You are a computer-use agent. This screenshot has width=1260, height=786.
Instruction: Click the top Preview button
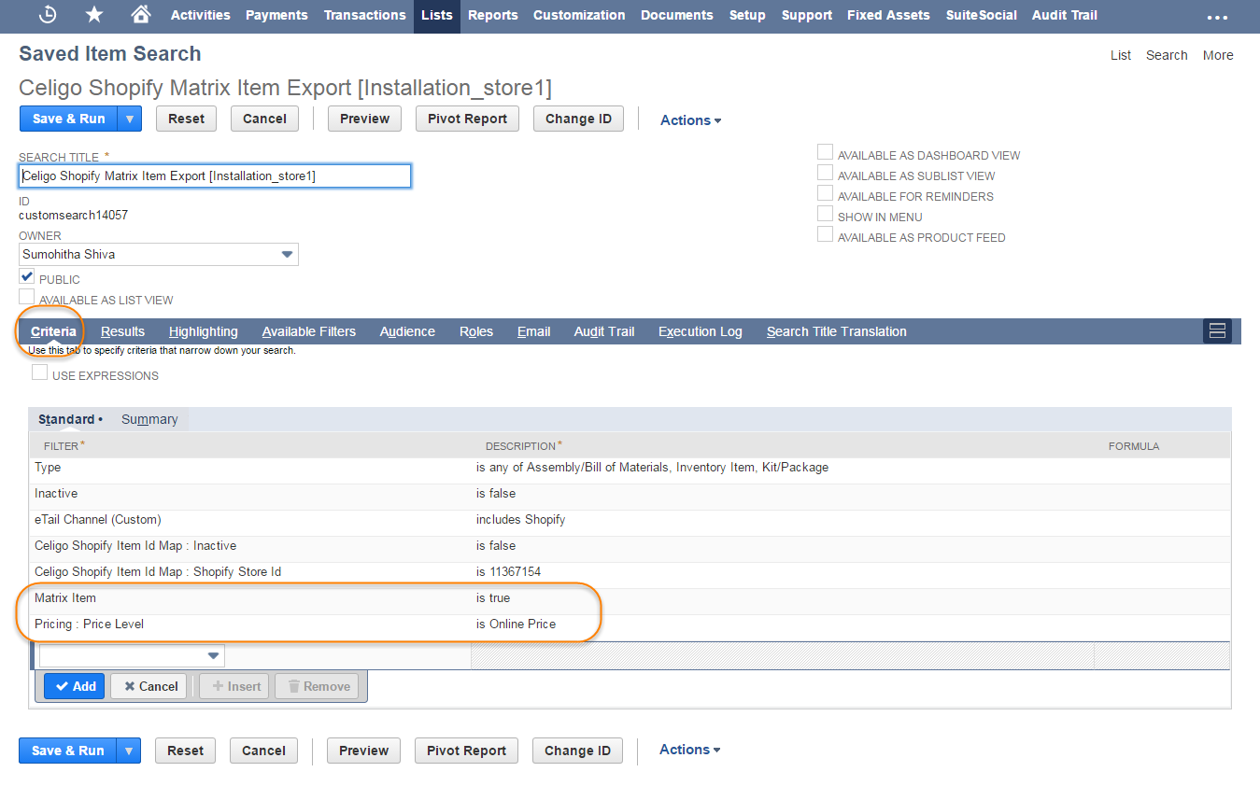(x=364, y=119)
